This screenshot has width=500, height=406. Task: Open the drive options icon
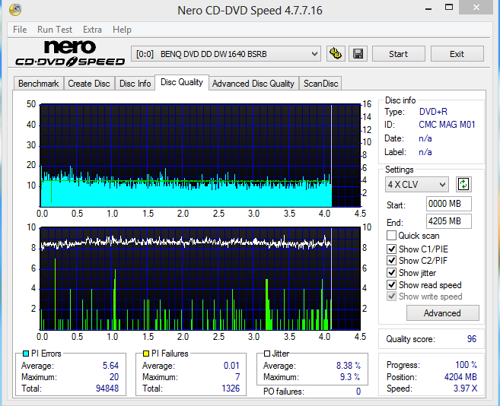(336, 53)
